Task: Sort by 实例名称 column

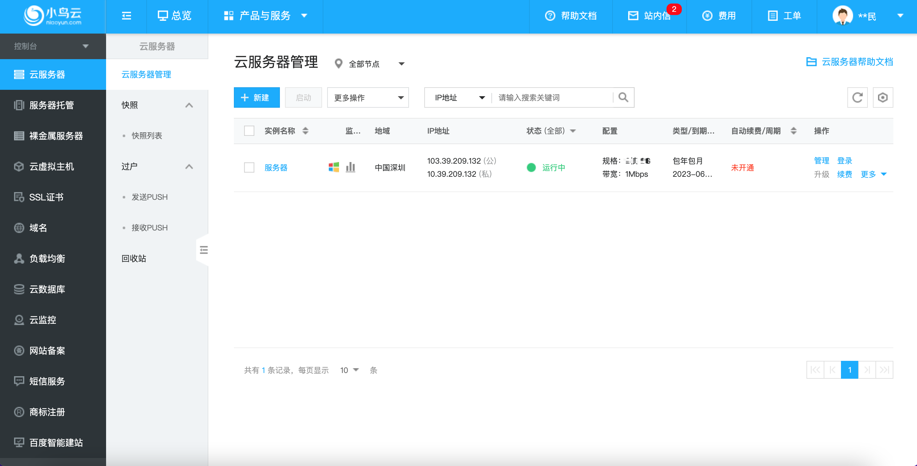Action: tap(305, 131)
